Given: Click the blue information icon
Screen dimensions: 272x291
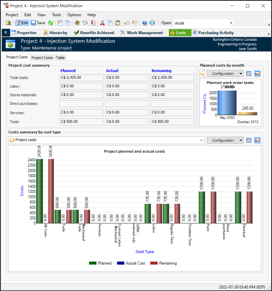Looking at the screenshot, I should click(152, 23).
